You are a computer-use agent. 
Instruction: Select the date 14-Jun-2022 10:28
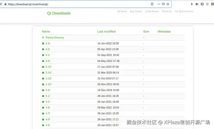108,44
